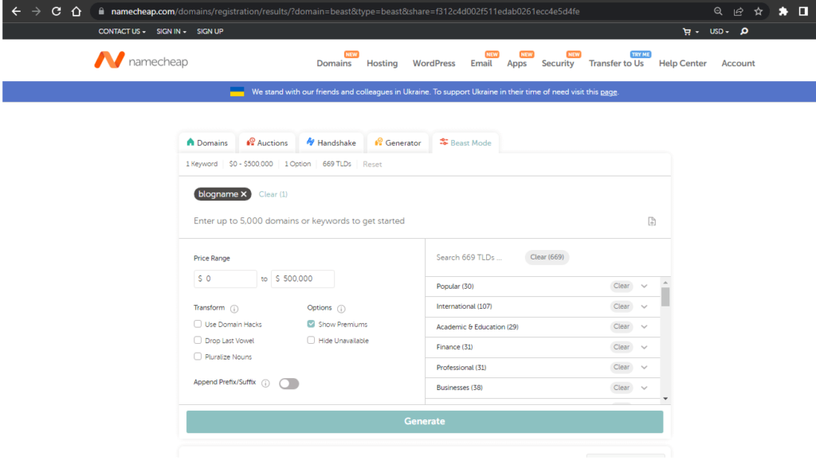Click the Generate button

425,422
